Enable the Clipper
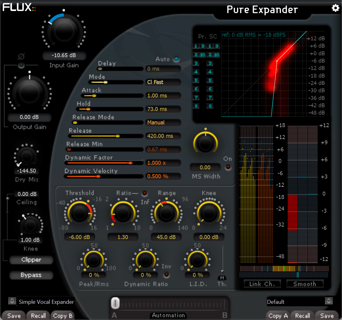 point(31,260)
